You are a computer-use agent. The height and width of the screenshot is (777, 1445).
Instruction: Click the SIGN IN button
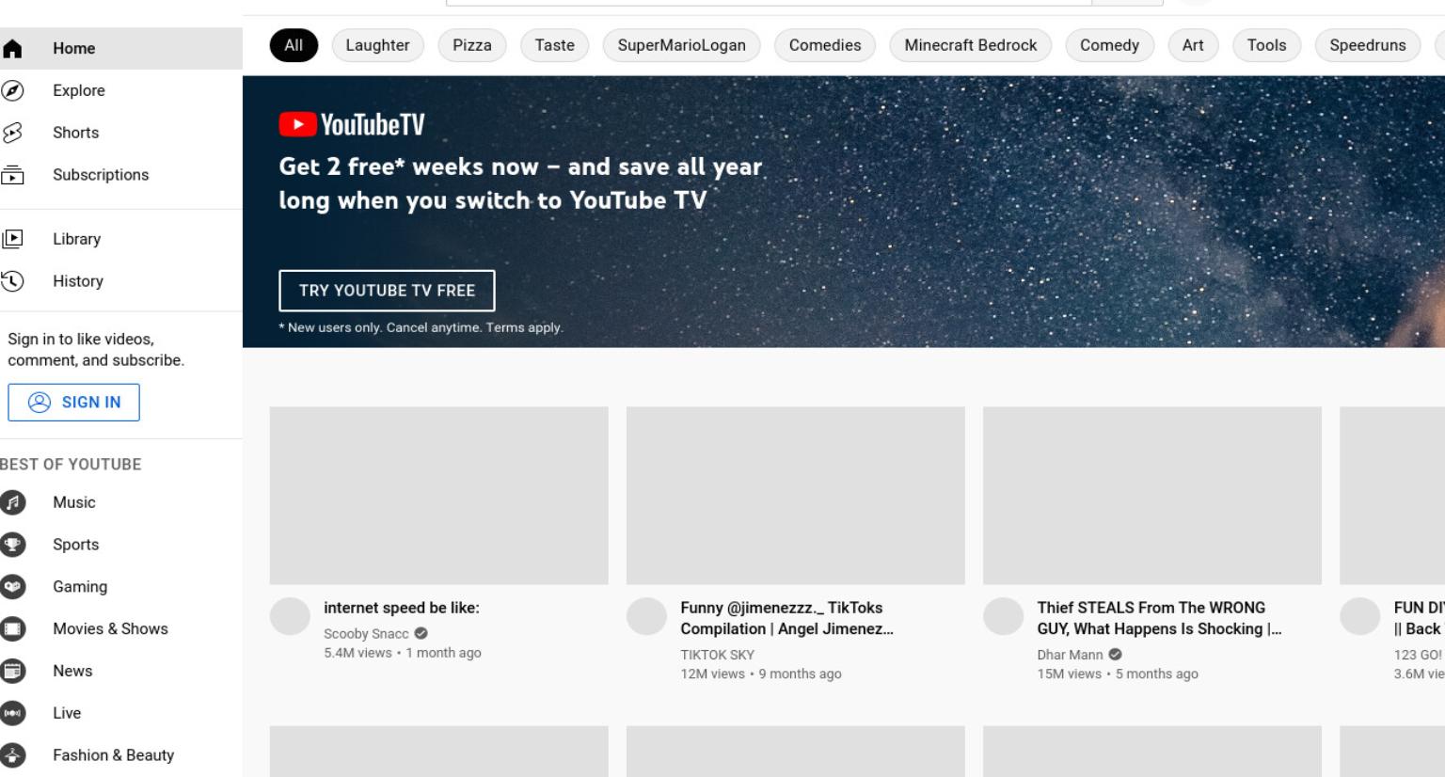(73, 402)
